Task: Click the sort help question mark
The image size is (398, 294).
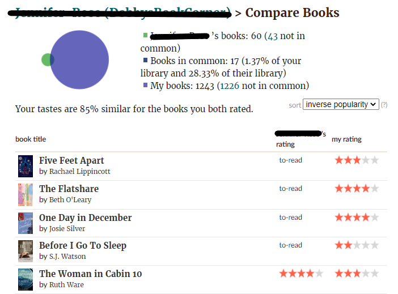Action: point(384,105)
